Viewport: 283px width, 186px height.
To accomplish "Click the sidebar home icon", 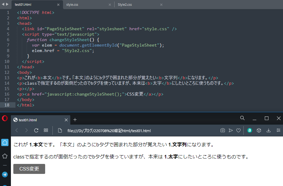I will click(5, 142).
